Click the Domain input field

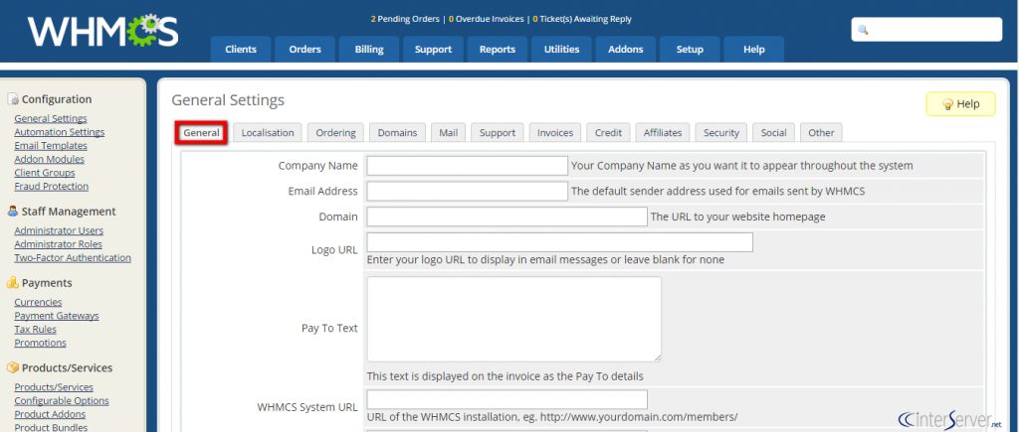tap(508, 216)
